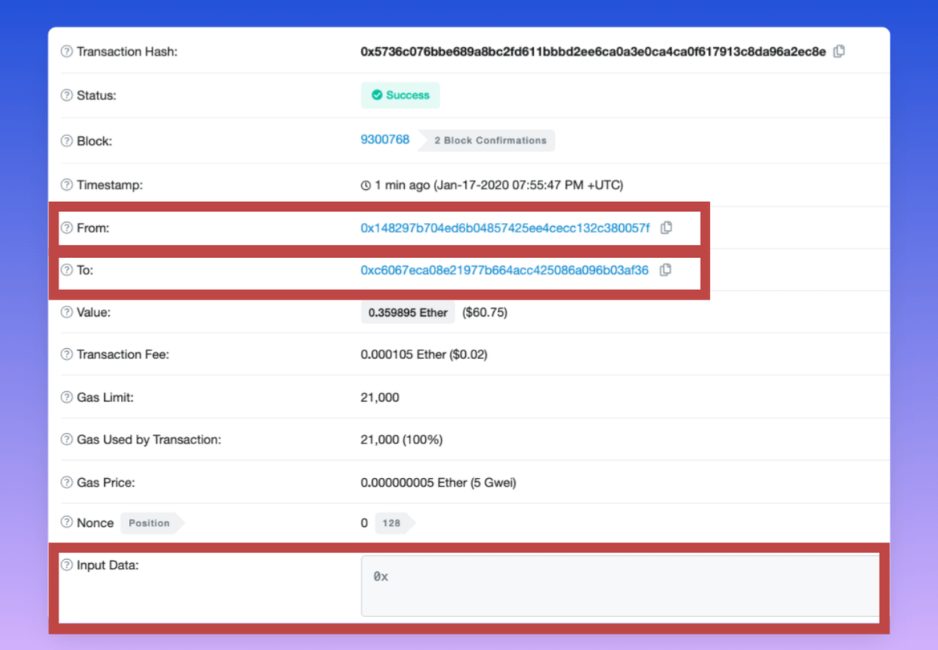Copy the From address
This screenshot has width=938, height=650.
[x=666, y=228]
